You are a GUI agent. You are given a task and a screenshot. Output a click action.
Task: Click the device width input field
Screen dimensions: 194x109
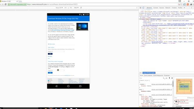[x=65, y=8]
